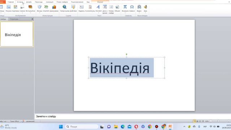
Task: Insert an Объект object
Action: (x=117, y=8)
